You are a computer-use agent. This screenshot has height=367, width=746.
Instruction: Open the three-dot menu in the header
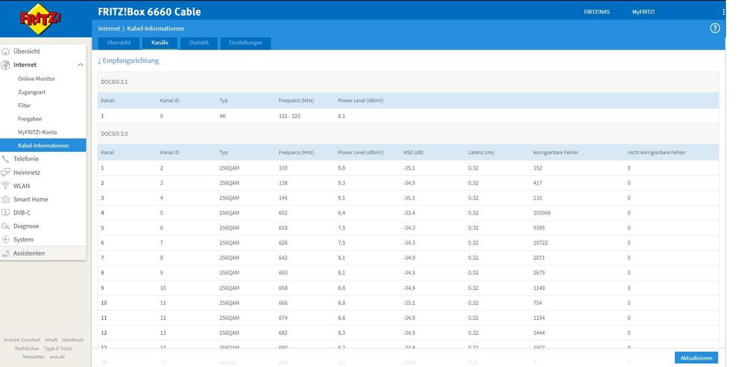click(723, 12)
